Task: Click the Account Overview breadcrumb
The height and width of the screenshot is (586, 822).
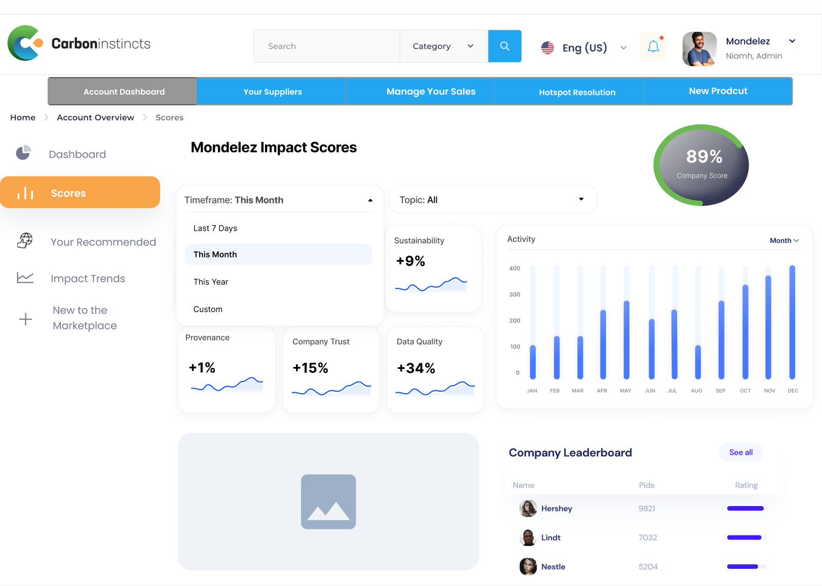Action: [96, 117]
